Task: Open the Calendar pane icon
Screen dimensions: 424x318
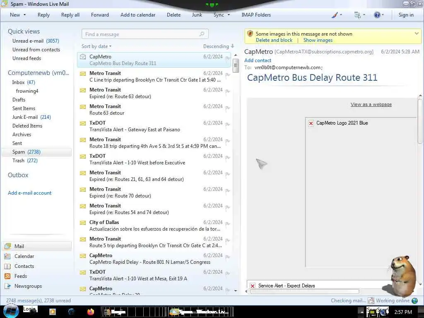Action: 7,256
